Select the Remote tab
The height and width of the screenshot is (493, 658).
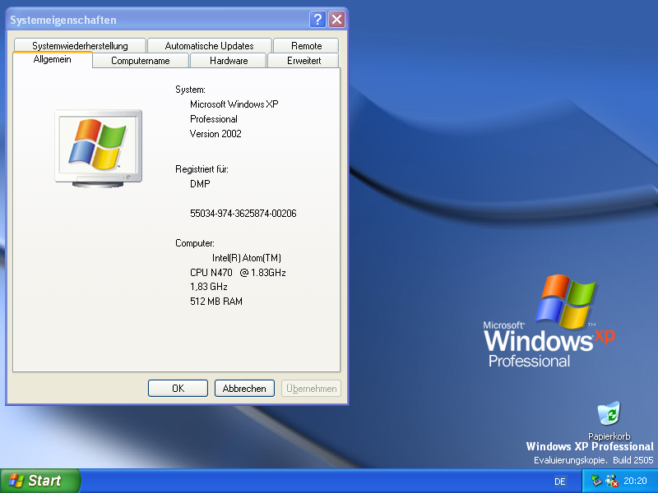[x=306, y=45]
